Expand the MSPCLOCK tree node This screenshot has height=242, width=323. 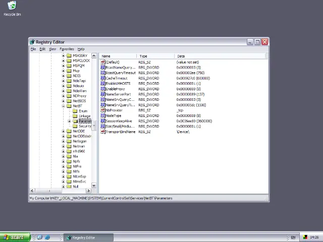click(63, 60)
